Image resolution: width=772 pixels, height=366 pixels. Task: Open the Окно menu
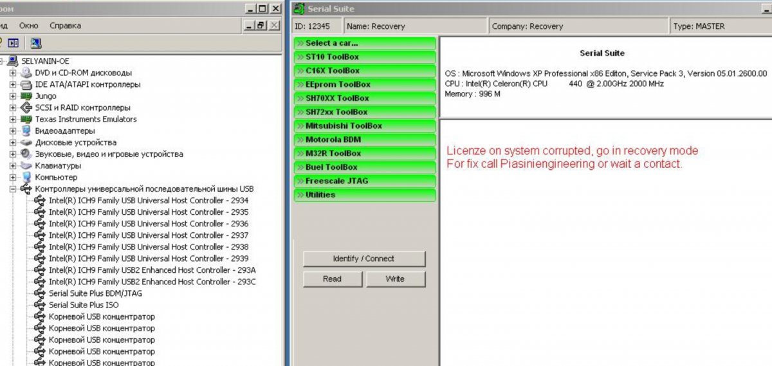coord(29,26)
